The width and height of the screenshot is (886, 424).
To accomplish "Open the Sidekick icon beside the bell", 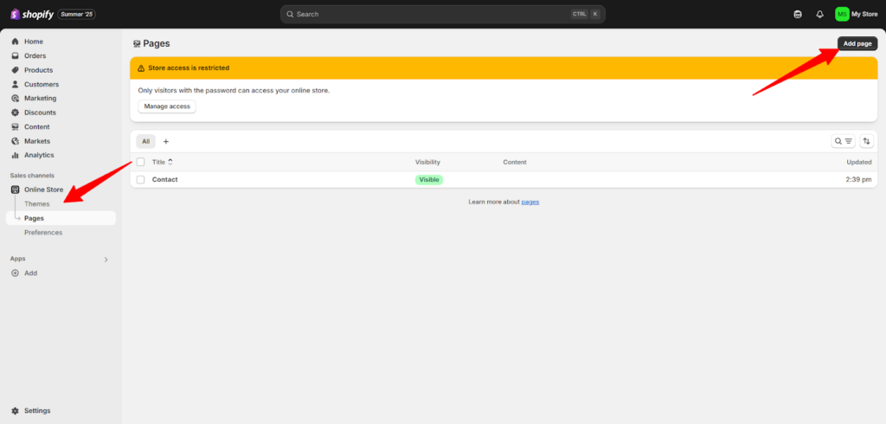I will (x=797, y=14).
